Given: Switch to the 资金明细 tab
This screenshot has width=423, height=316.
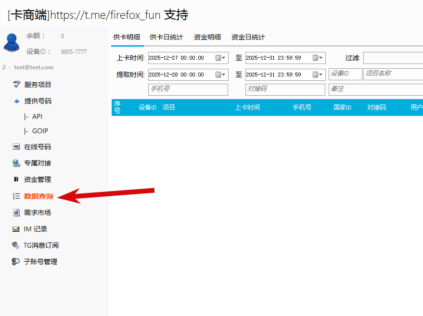Looking at the screenshot, I should pos(207,37).
